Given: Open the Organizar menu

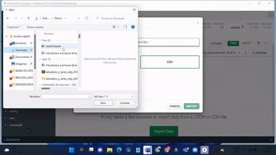Looking at the screenshot, I should [14, 27].
